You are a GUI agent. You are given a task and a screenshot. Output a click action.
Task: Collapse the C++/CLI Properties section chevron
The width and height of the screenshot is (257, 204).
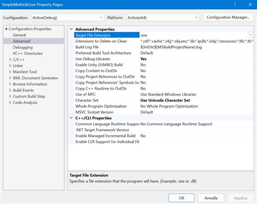tap(72, 118)
